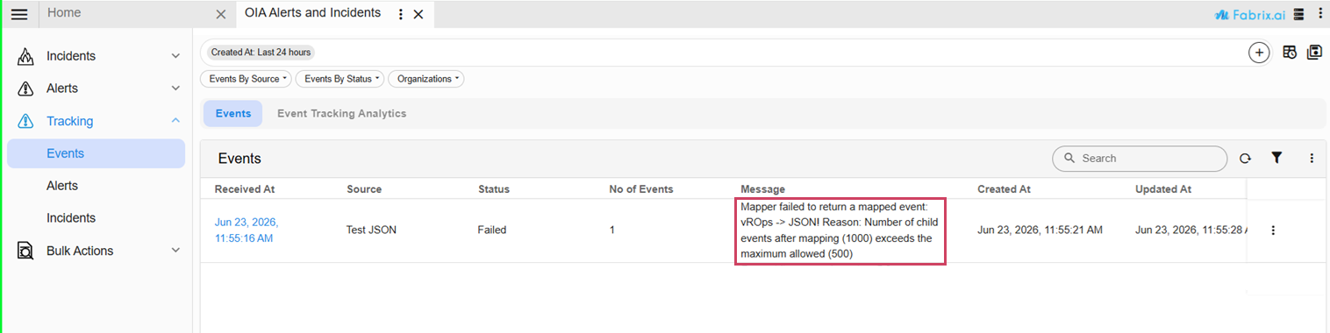
Task: Open the Events table filter funnel
Action: pyautogui.click(x=1276, y=158)
